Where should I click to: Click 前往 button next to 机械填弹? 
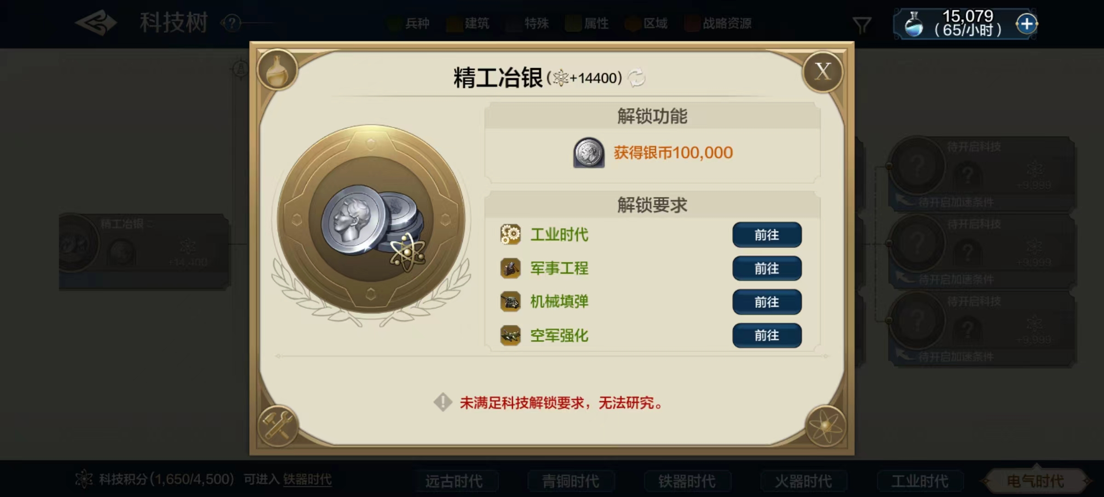[767, 302]
